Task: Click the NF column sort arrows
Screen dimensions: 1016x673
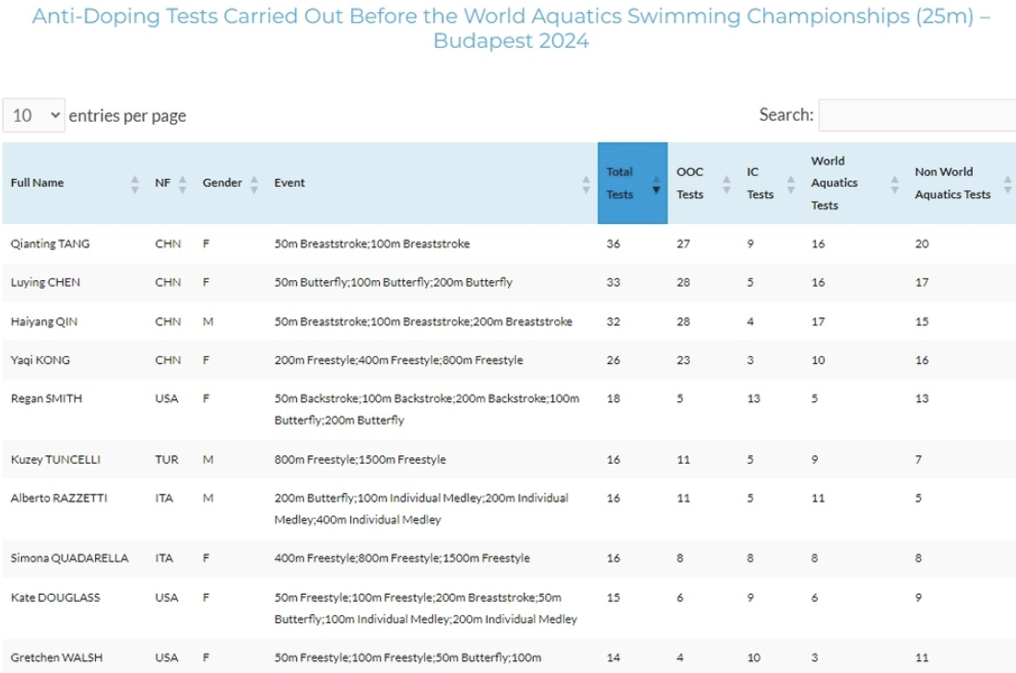Action: coord(183,183)
